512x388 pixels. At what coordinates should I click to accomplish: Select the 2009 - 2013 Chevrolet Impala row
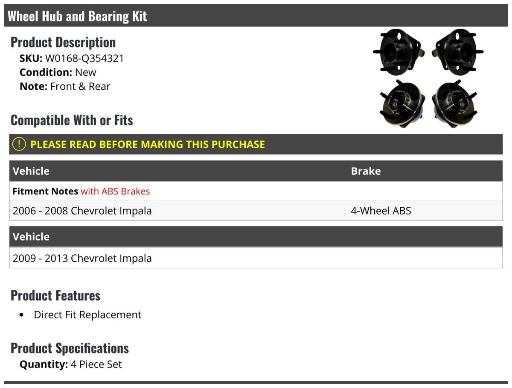(256, 258)
